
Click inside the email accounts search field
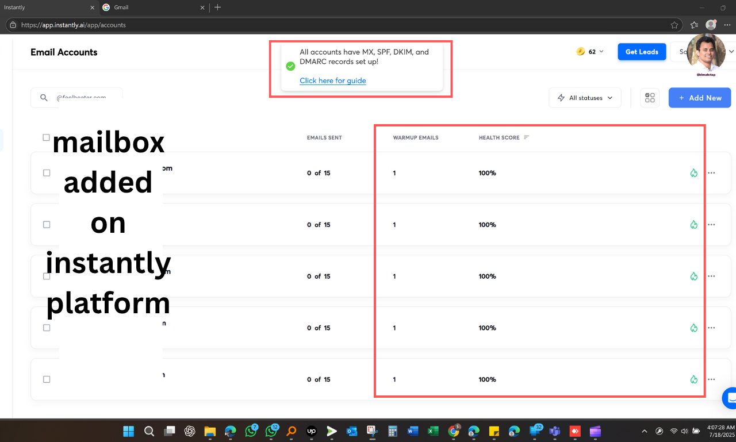[86, 98]
